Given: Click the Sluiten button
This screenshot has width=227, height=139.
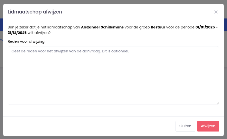Looking at the screenshot, I should (x=185, y=126).
